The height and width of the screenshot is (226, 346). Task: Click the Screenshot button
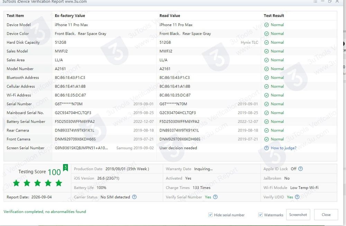[298, 215]
